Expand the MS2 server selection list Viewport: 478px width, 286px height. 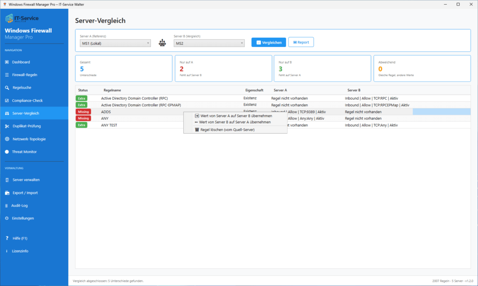(x=242, y=42)
